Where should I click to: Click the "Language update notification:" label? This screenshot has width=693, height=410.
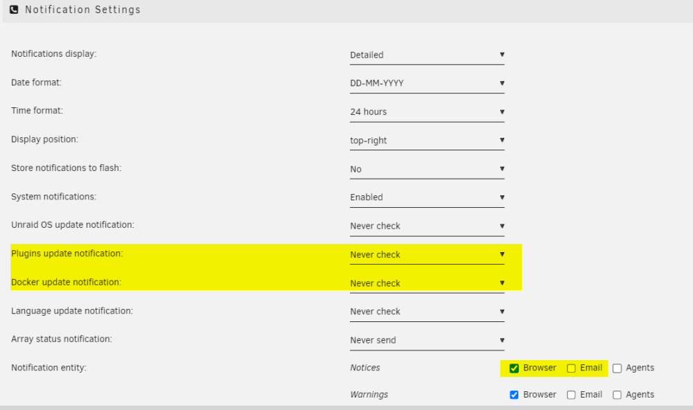tap(72, 311)
